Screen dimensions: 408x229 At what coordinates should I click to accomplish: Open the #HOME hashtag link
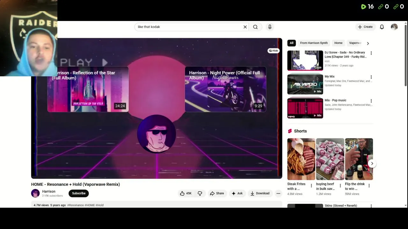[x=90, y=205]
